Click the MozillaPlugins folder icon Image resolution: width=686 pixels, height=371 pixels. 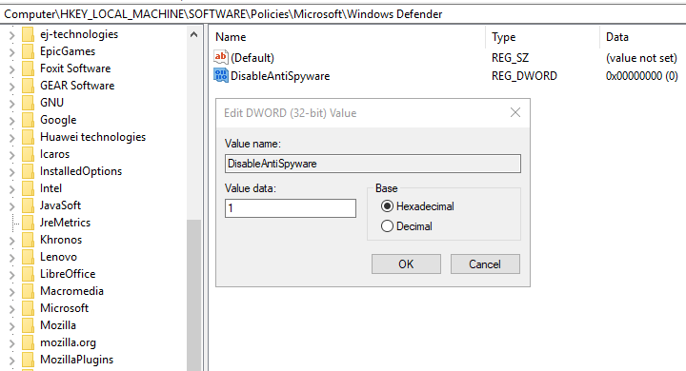(28, 360)
